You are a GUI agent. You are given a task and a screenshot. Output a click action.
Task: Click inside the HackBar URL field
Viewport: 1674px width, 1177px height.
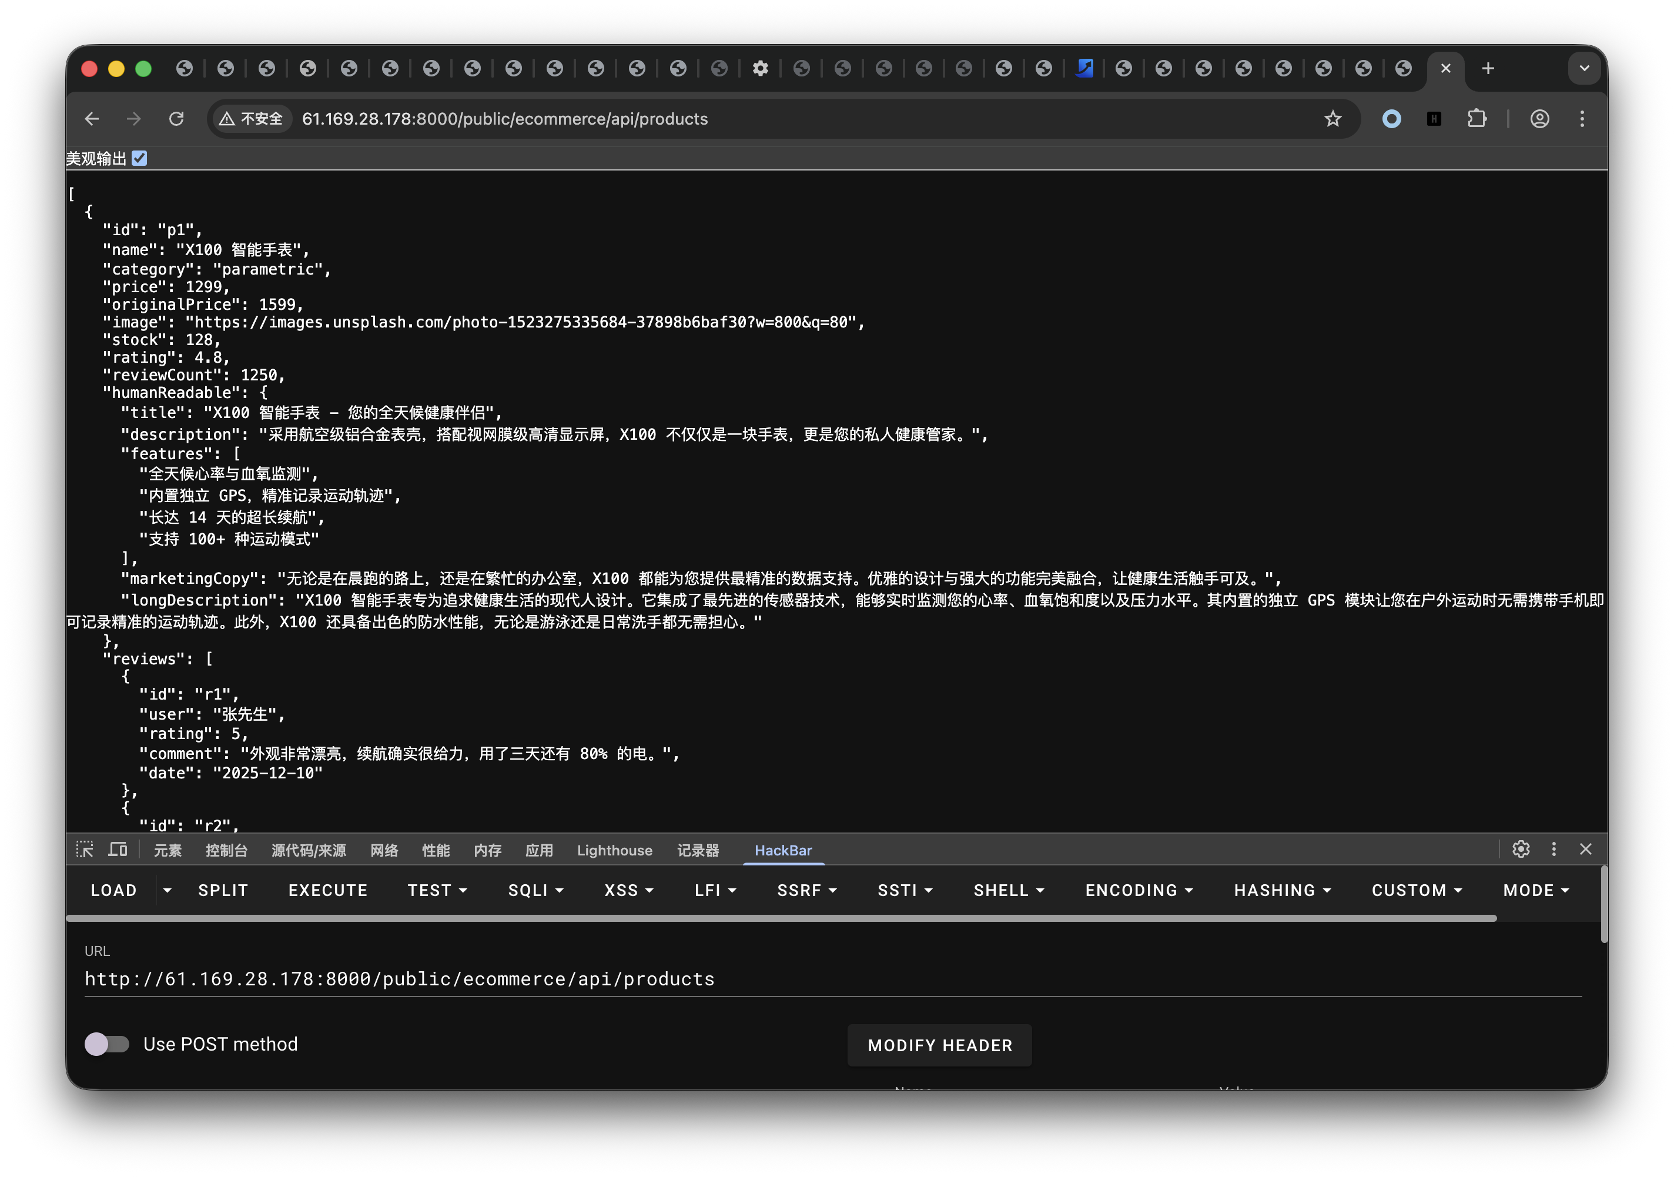[x=400, y=979]
